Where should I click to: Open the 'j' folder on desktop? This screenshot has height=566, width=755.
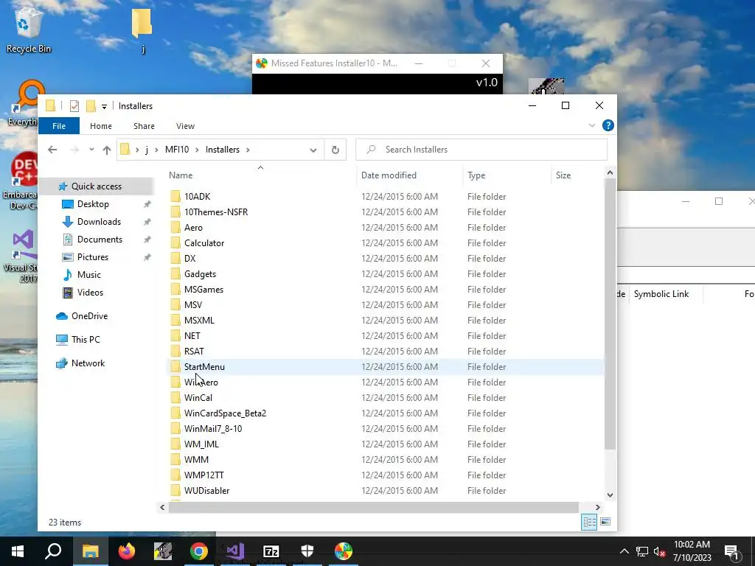click(x=142, y=29)
